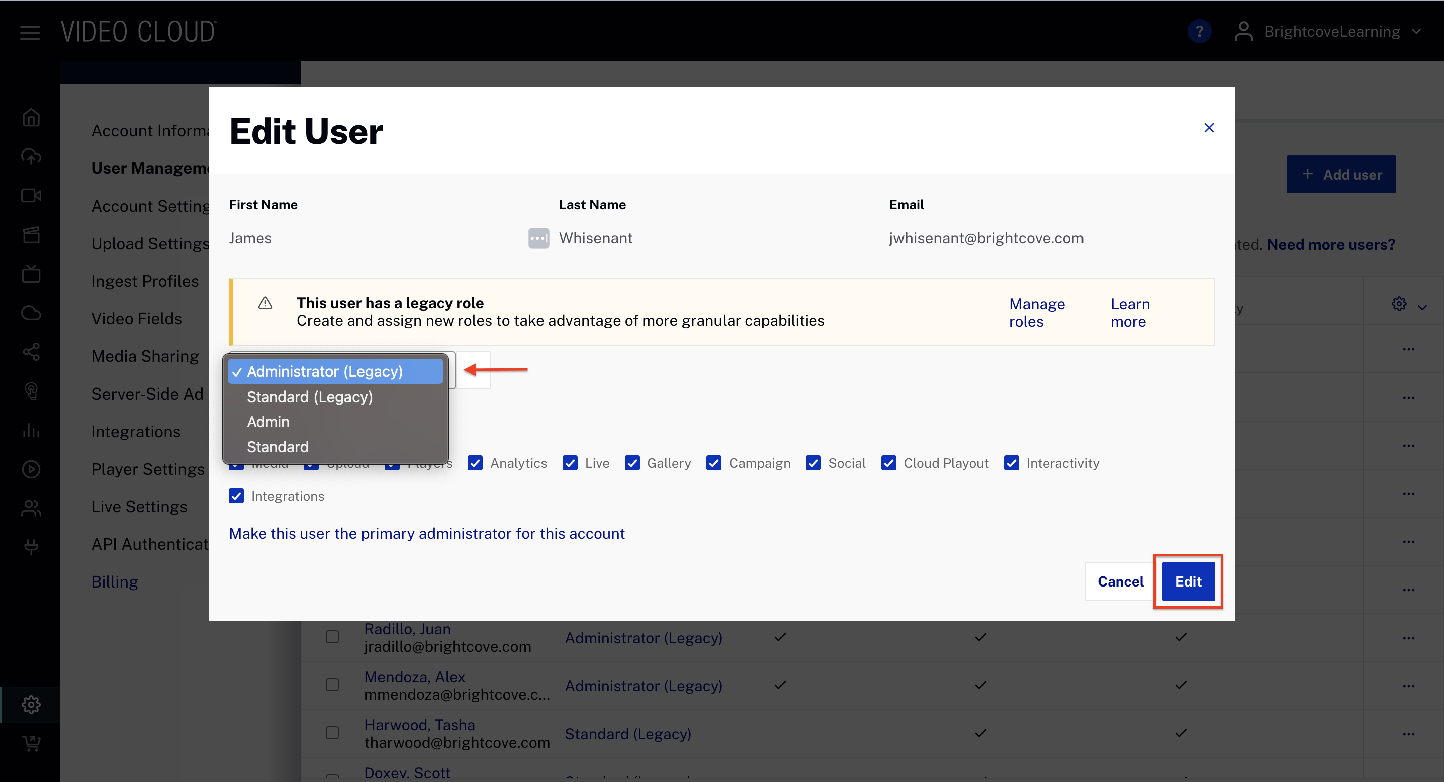Close the Edit User dialog
1444x782 pixels.
[x=1208, y=128]
